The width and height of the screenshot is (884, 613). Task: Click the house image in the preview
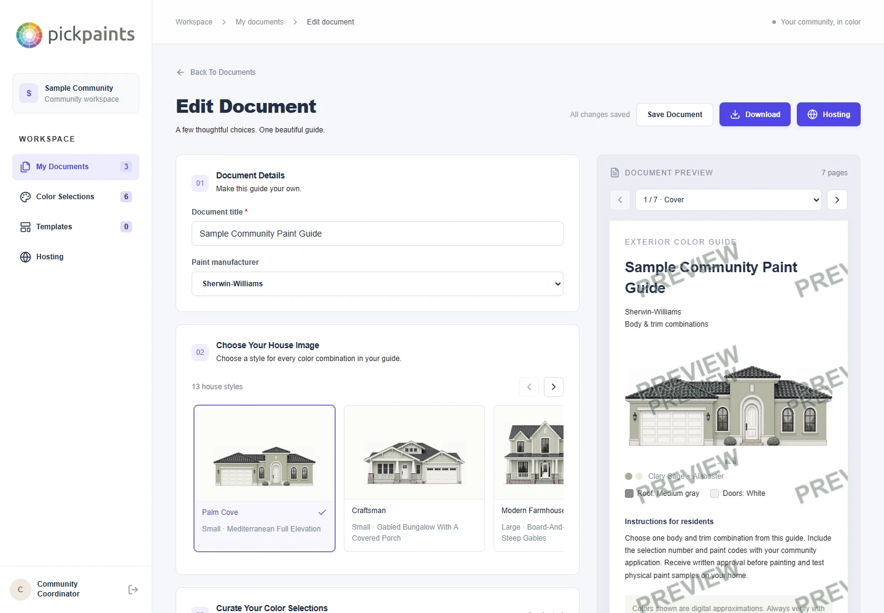[729, 405]
